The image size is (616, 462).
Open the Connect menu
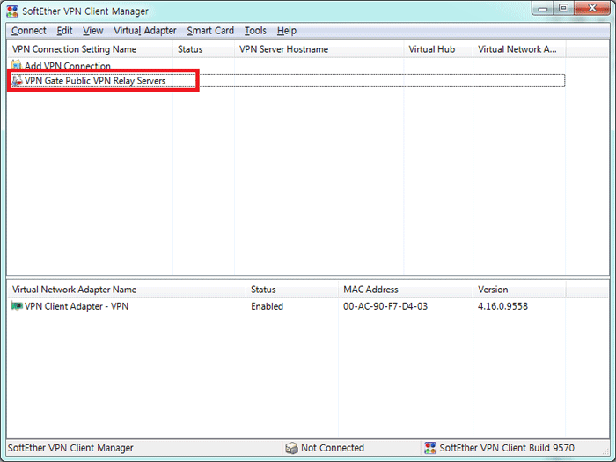tap(29, 31)
